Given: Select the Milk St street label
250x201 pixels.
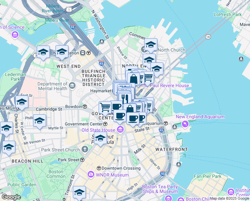Looking at the screenshot, I should click(140, 149).
